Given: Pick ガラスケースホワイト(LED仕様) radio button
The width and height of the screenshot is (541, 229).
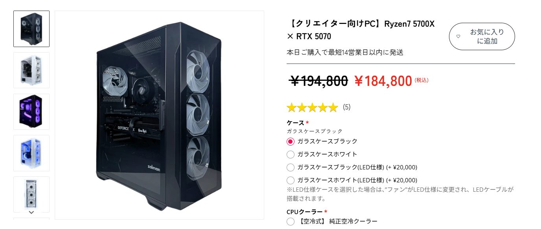Looking at the screenshot, I should tap(291, 180).
